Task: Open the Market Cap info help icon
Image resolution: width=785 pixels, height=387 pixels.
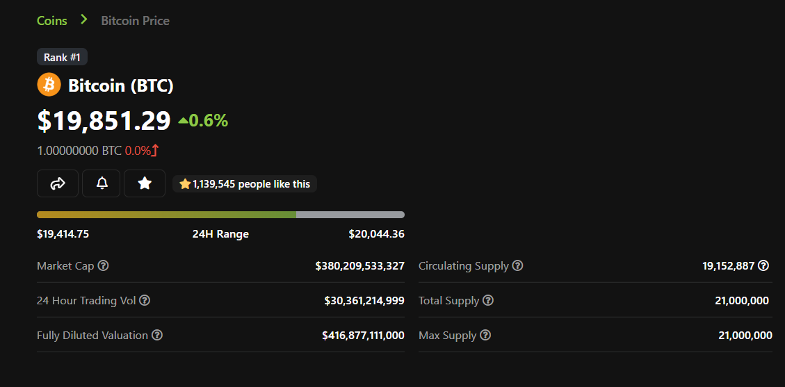Action: click(x=103, y=265)
